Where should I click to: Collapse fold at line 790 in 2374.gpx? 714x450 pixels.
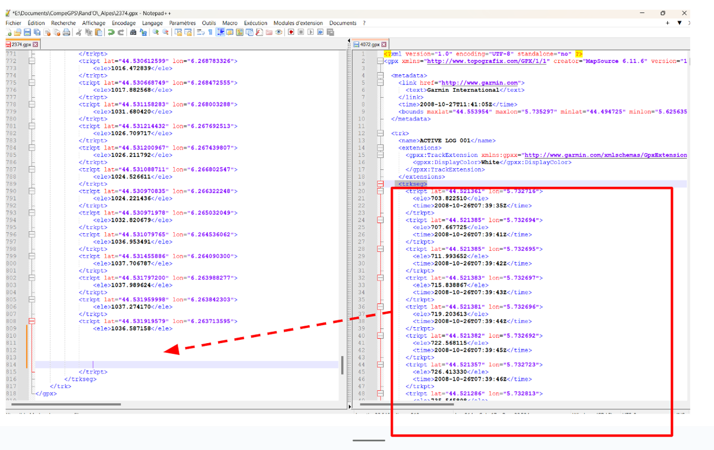click(32, 191)
